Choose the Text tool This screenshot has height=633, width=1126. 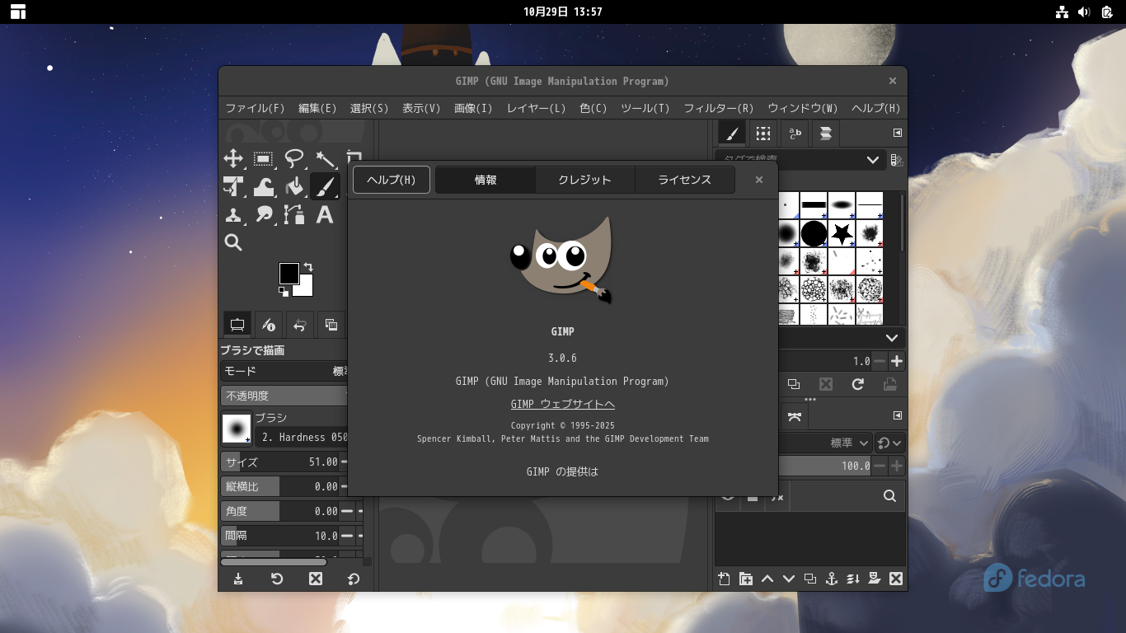(x=325, y=215)
